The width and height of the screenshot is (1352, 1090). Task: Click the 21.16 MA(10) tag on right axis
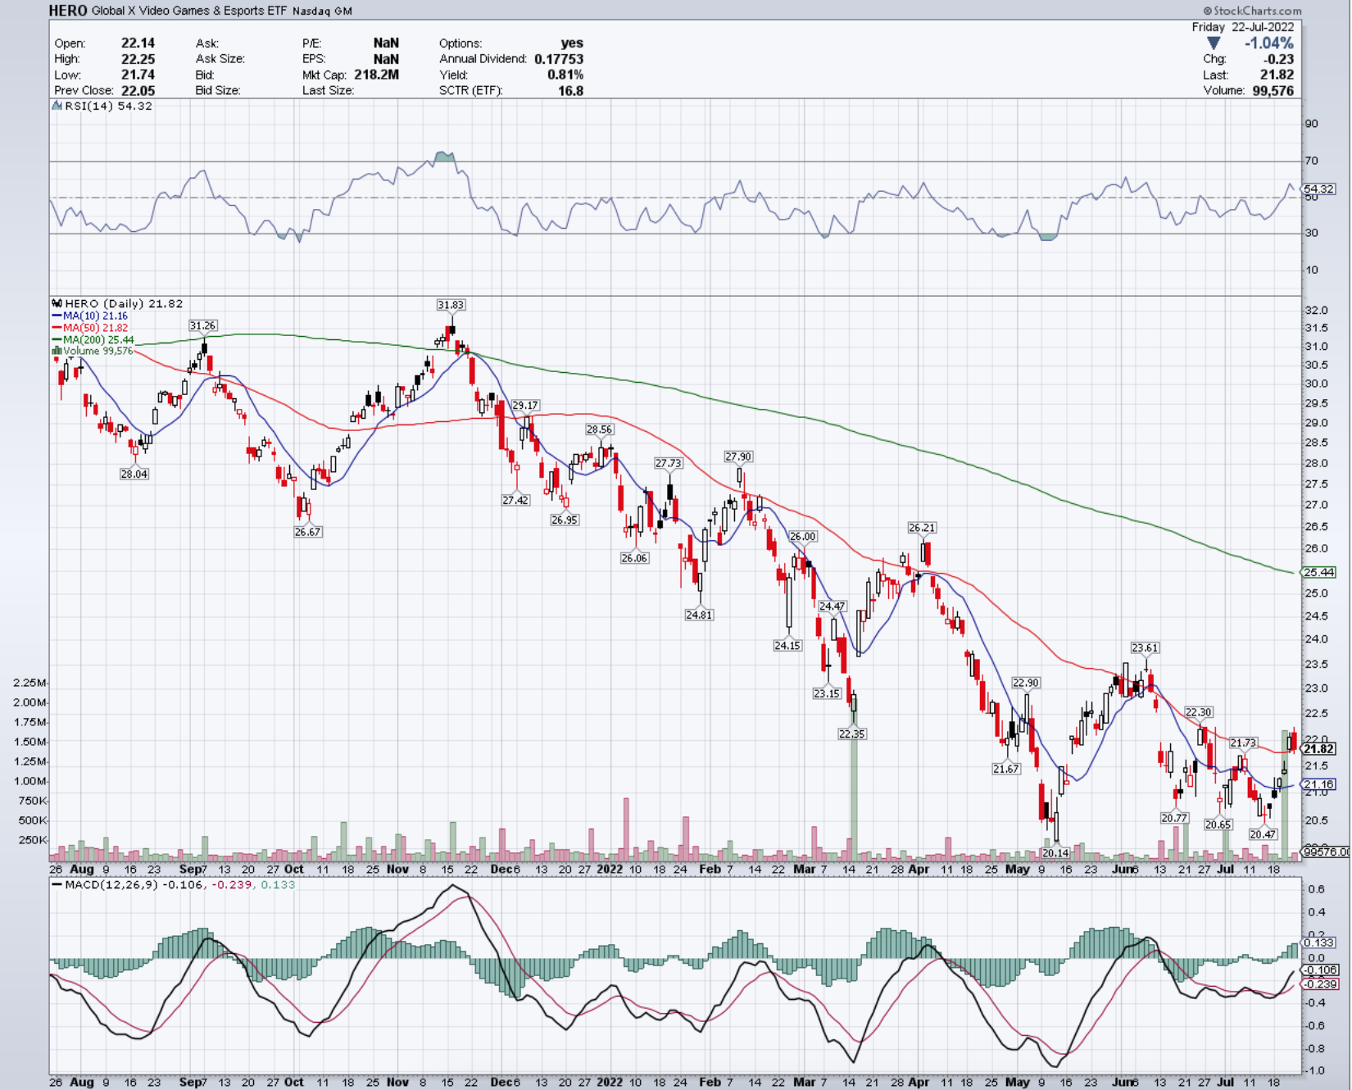1319,784
